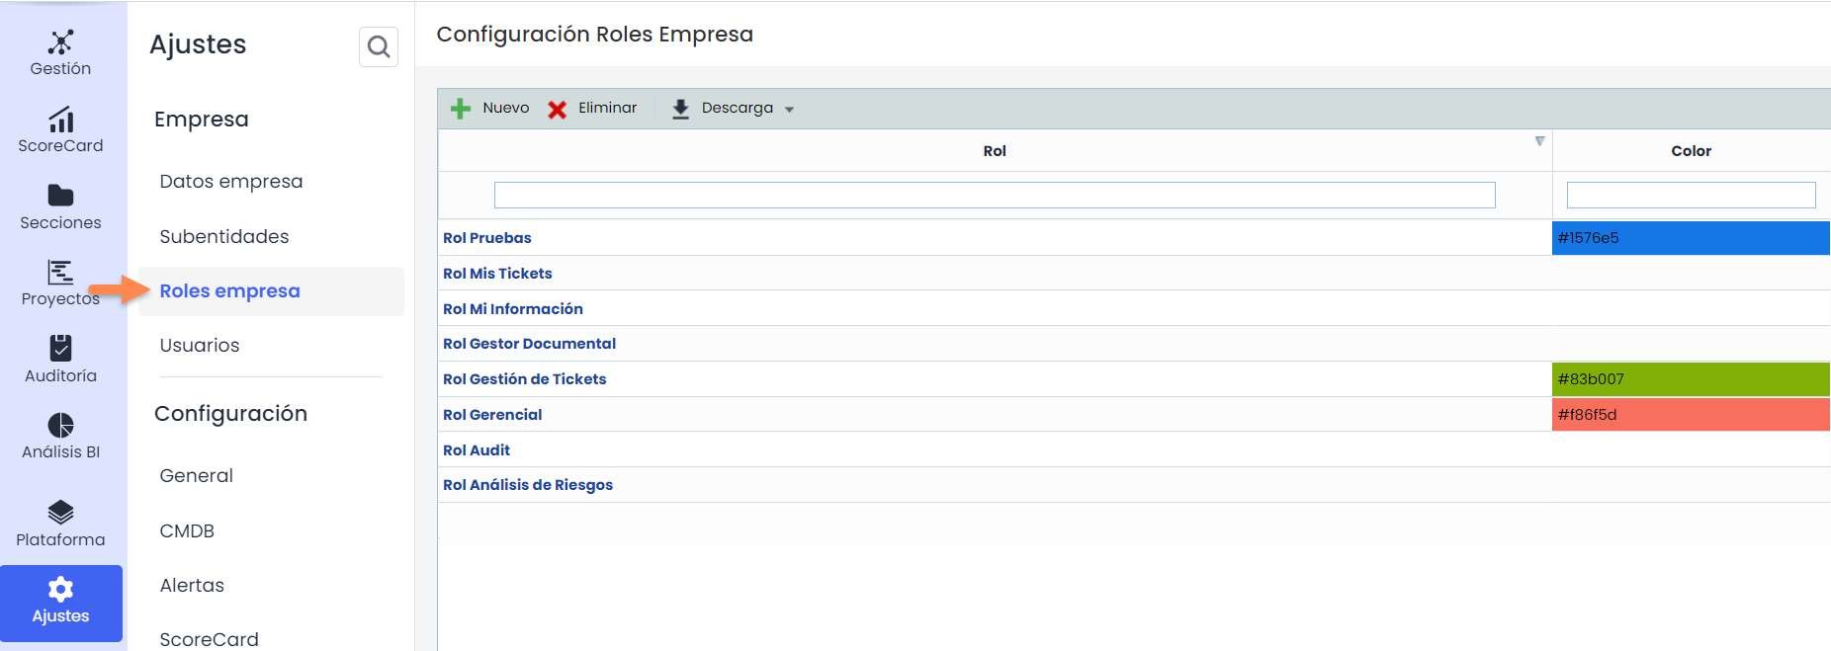
Task: Open the Rol Gerencial link
Action: 492,415
